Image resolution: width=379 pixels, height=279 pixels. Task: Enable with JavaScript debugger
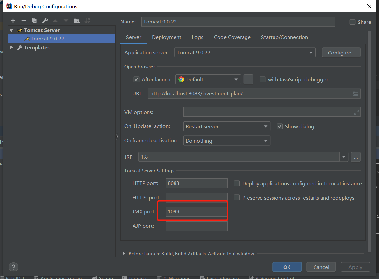coord(262,79)
